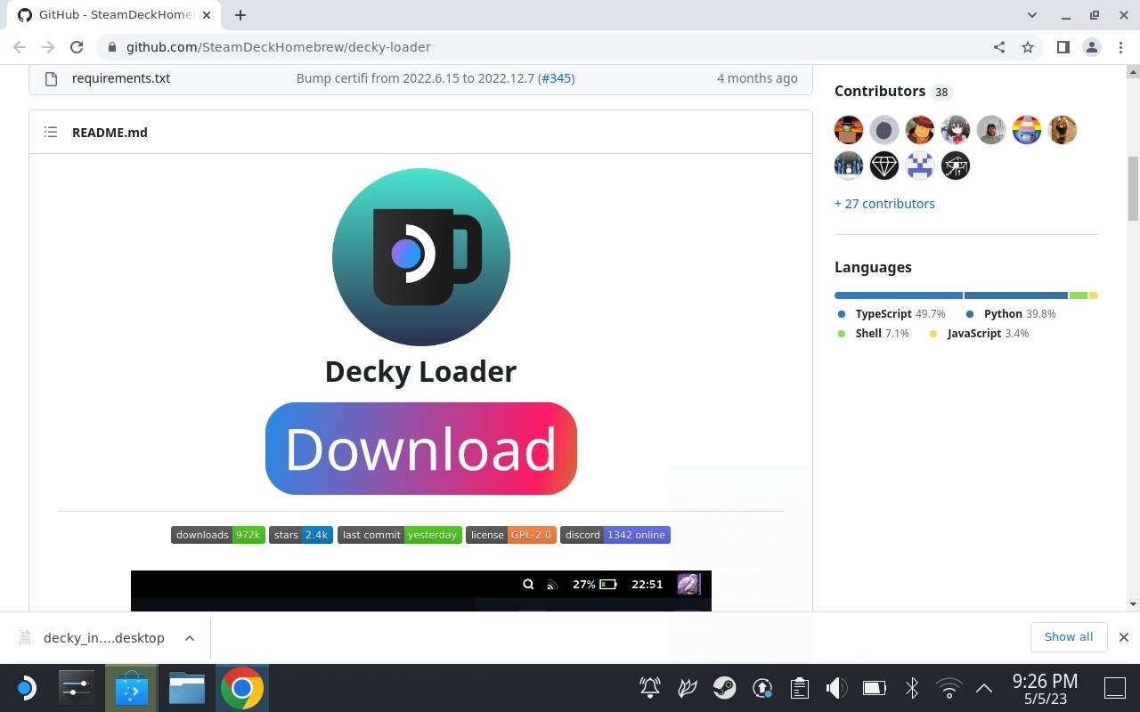This screenshot has width=1140, height=712.
Task: Open the Chrome three-dot menu
Action: tap(1120, 47)
